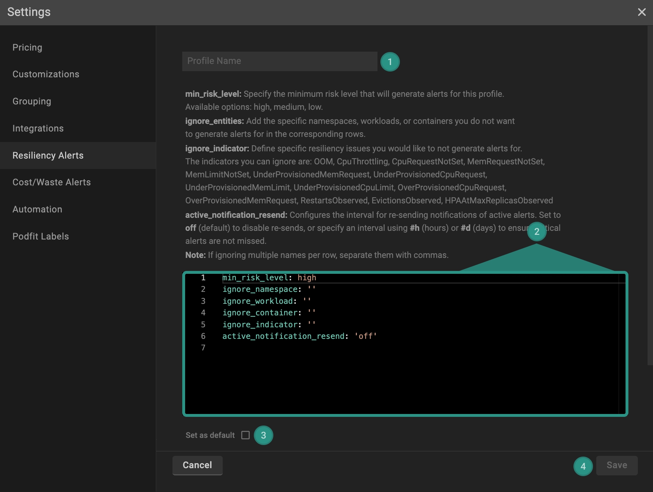
Task: Navigate to Podfit Labels
Action: 40,237
